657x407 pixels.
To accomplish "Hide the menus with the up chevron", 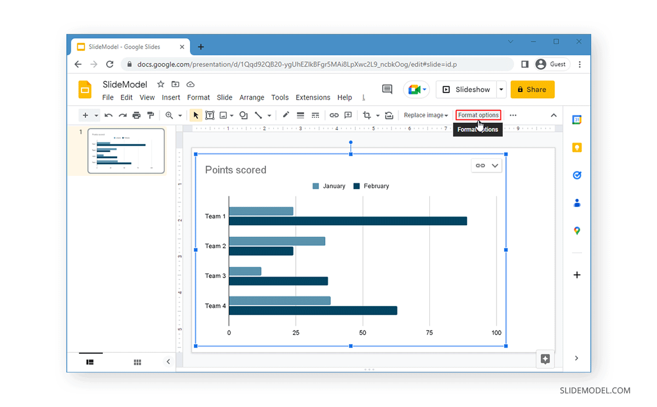I will click(554, 116).
